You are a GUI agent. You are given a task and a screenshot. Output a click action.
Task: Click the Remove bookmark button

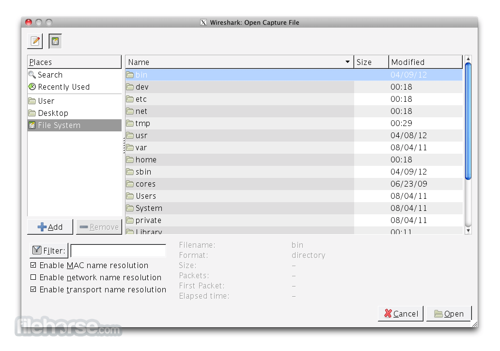point(99,227)
